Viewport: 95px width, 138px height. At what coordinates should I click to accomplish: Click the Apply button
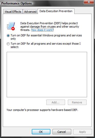pyautogui.click(x=82, y=132)
